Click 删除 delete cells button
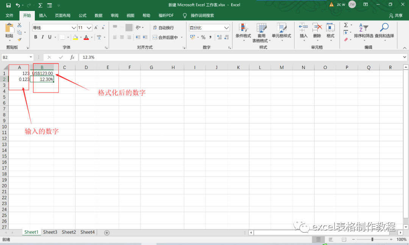Viewport: 409px width, 245px height. tap(317, 32)
